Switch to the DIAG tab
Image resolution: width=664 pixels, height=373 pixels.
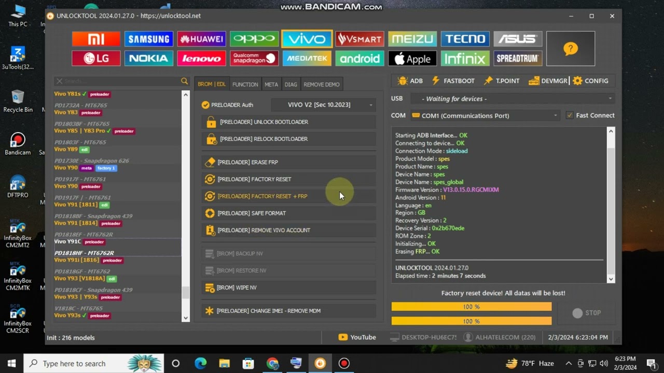pyautogui.click(x=290, y=84)
